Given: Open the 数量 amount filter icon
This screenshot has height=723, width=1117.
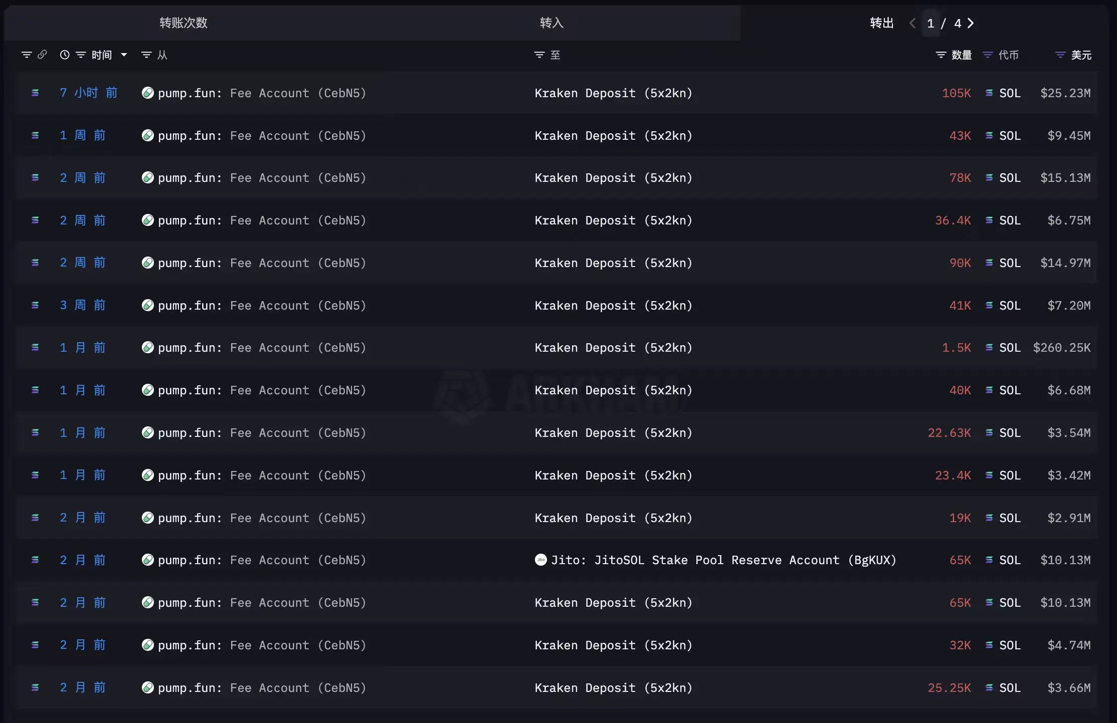Looking at the screenshot, I should (941, 55).
